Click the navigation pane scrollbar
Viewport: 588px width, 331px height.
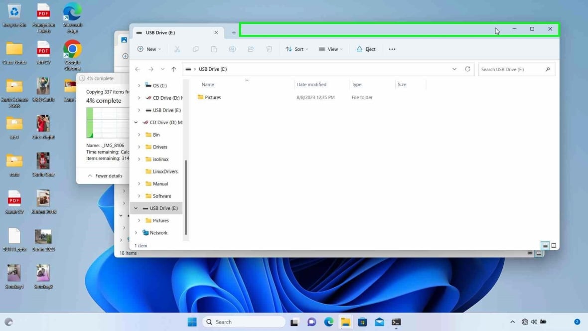coord(186,197)
